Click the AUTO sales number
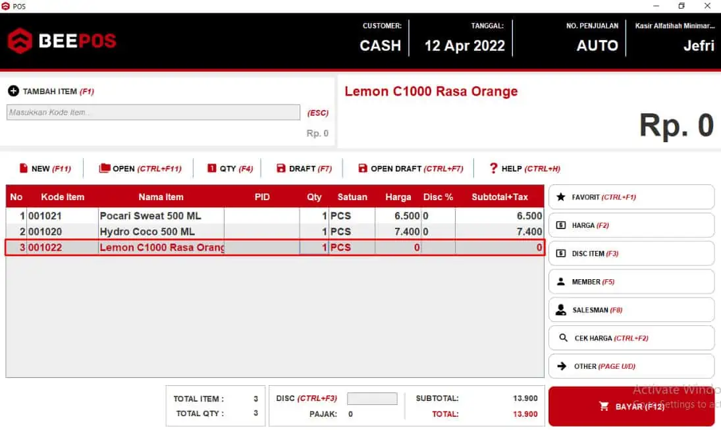This screenshot has height=430, width=721. pyautogui.click(x=597, y=45)
